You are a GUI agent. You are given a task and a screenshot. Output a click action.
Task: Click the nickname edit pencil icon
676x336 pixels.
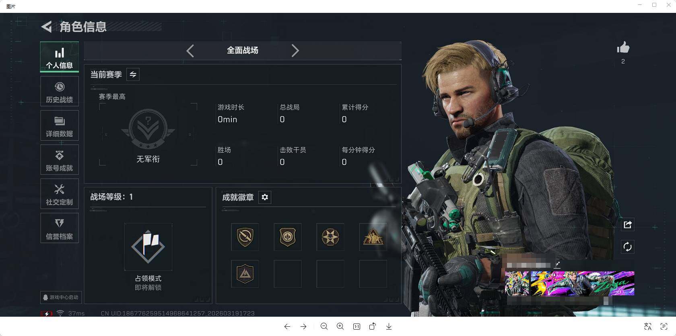point(557,264)
